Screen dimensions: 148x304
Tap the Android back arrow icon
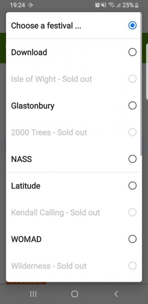pyautogui.click(x=116, y=294)
